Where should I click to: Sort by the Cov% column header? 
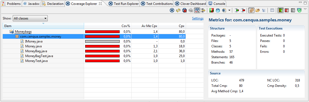[x=108, y=26]
